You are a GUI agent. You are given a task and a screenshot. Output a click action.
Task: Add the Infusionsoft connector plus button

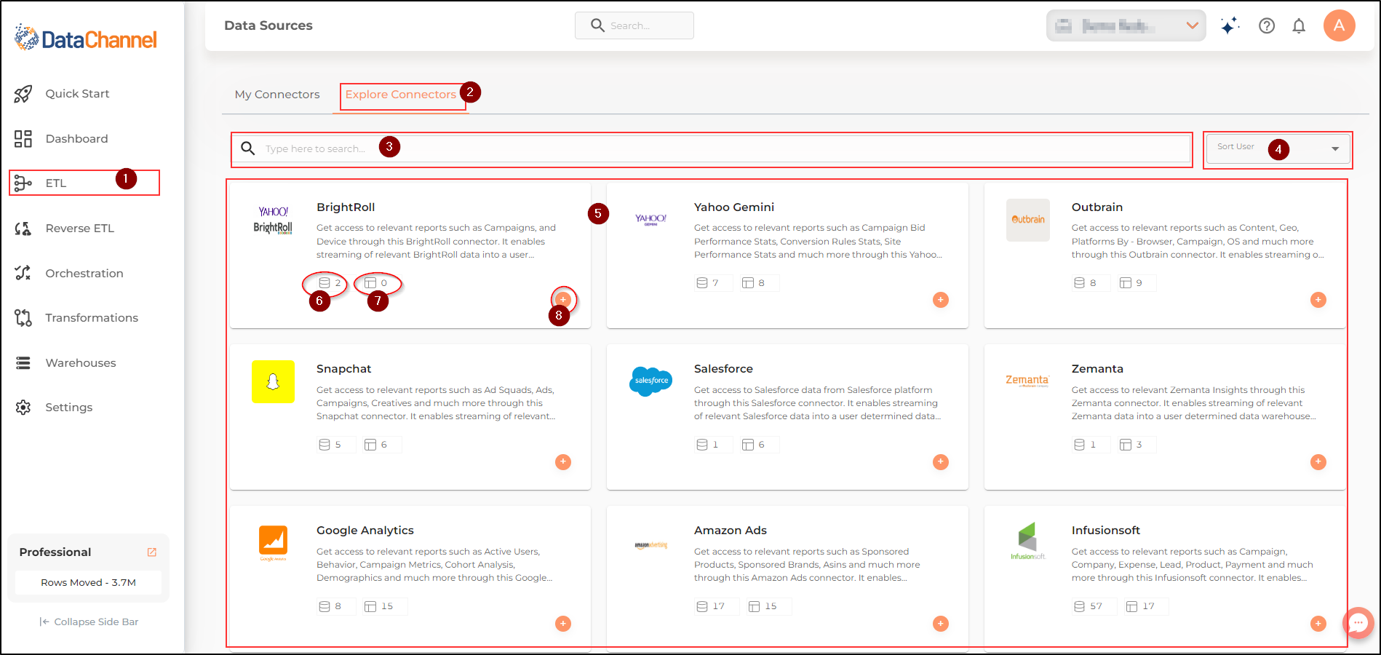click(1318, 624)
